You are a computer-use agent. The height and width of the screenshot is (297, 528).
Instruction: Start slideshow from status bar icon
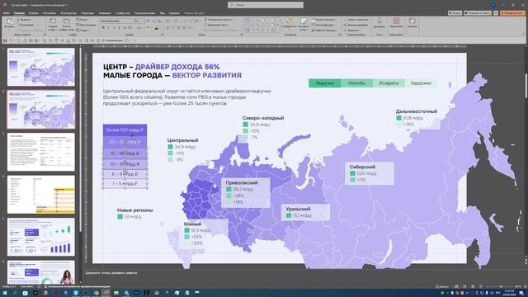[481, 286]
